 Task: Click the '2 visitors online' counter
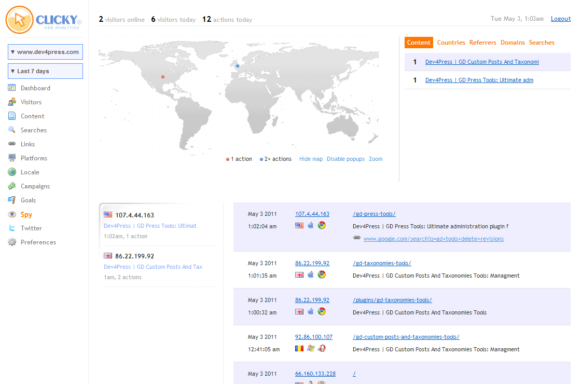pos(121,19)
